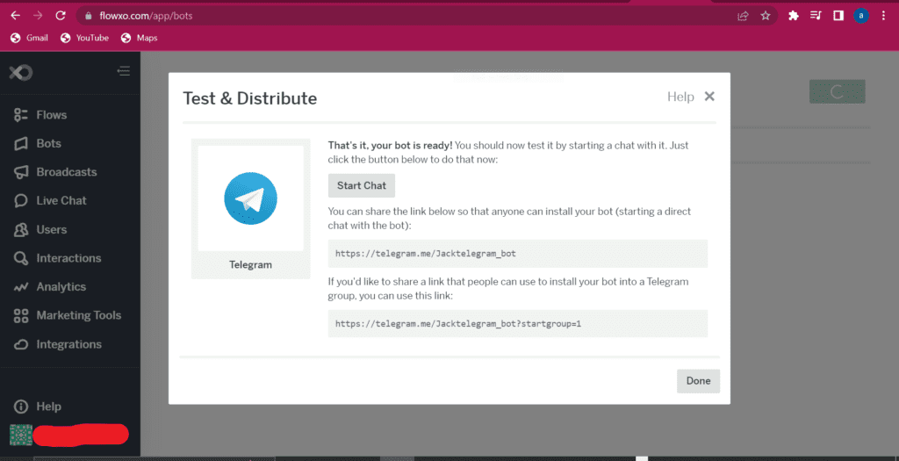Screen dimensions: 899x461
Task: Select the direct chat bot link field
Action: tap(518, 254)
